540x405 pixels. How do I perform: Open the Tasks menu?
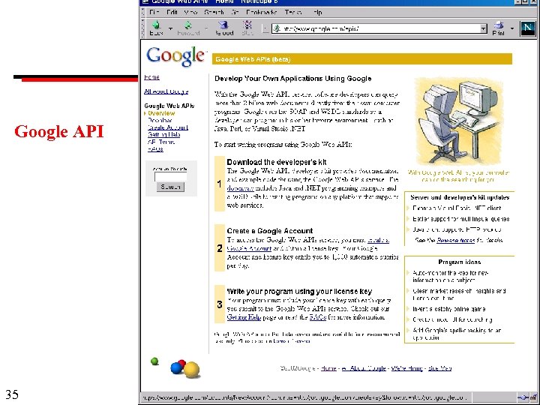(x=293, y=13)
